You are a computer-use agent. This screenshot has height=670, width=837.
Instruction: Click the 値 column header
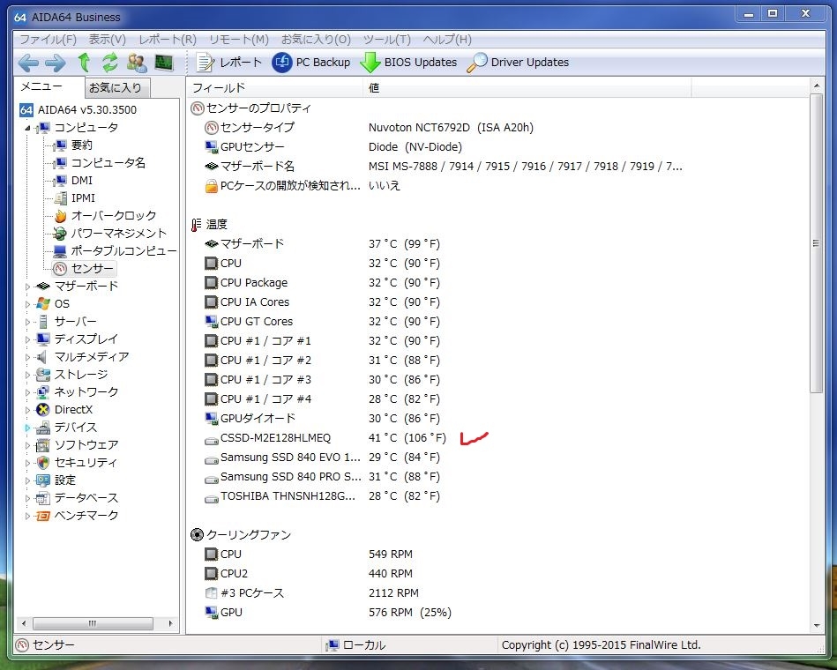[x=527, y=87]
